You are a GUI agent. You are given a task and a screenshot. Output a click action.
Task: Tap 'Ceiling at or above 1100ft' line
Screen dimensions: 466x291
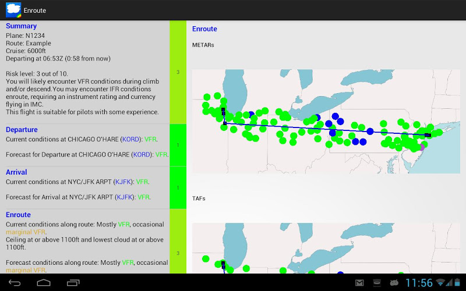click(84, 243)
